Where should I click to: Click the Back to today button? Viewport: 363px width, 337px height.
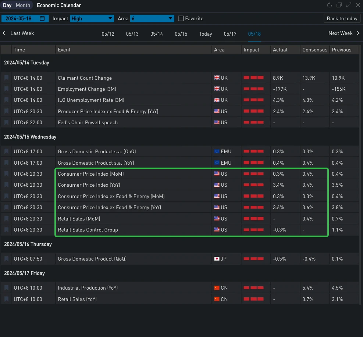coord(342,18)
